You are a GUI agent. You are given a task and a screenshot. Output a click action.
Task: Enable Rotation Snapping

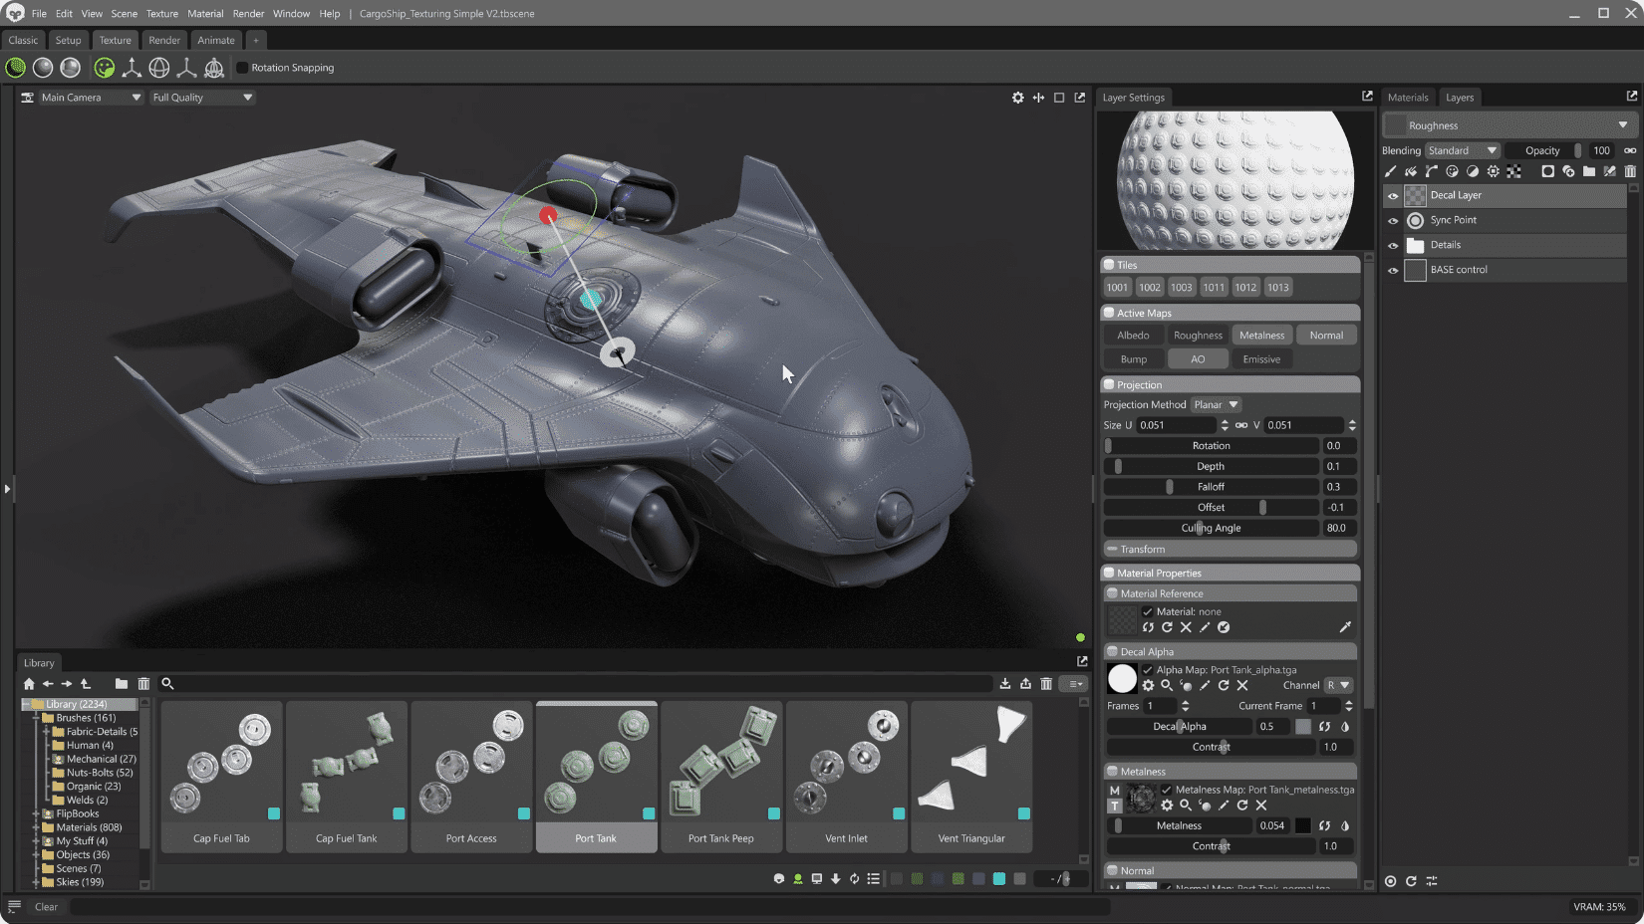point(241,67)
